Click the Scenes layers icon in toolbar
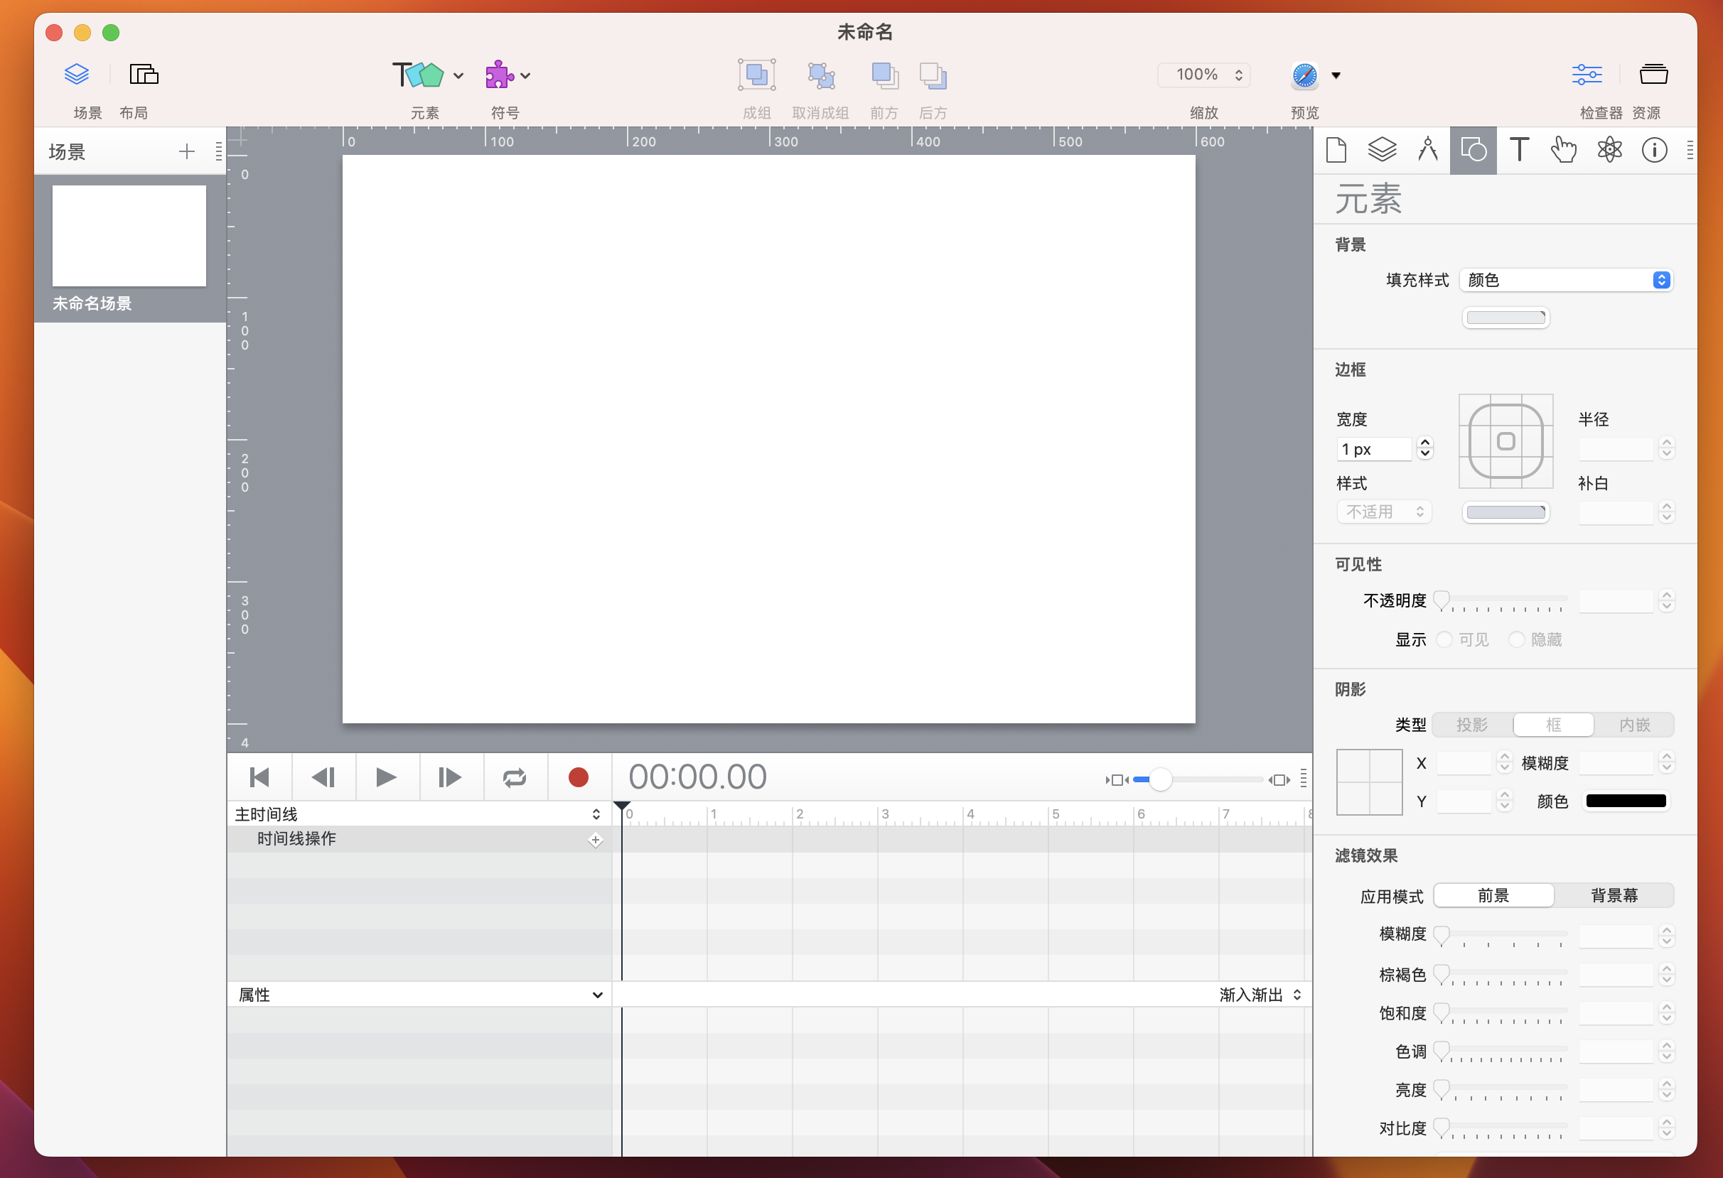1723x1178 pixels. click(x=76, y=75)
